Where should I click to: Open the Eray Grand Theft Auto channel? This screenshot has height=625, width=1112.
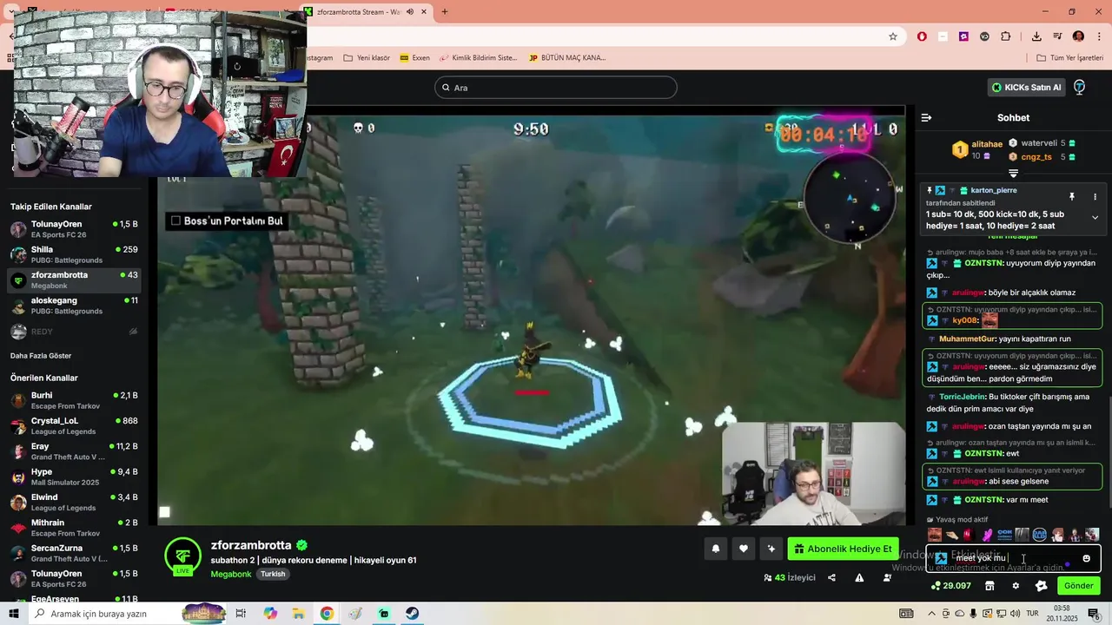(75, 451)
